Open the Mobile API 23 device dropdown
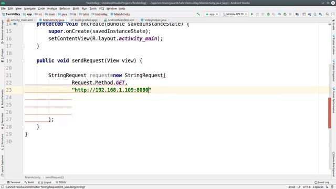The width and height of the screenshot is (336, 189). coord(235,14)
